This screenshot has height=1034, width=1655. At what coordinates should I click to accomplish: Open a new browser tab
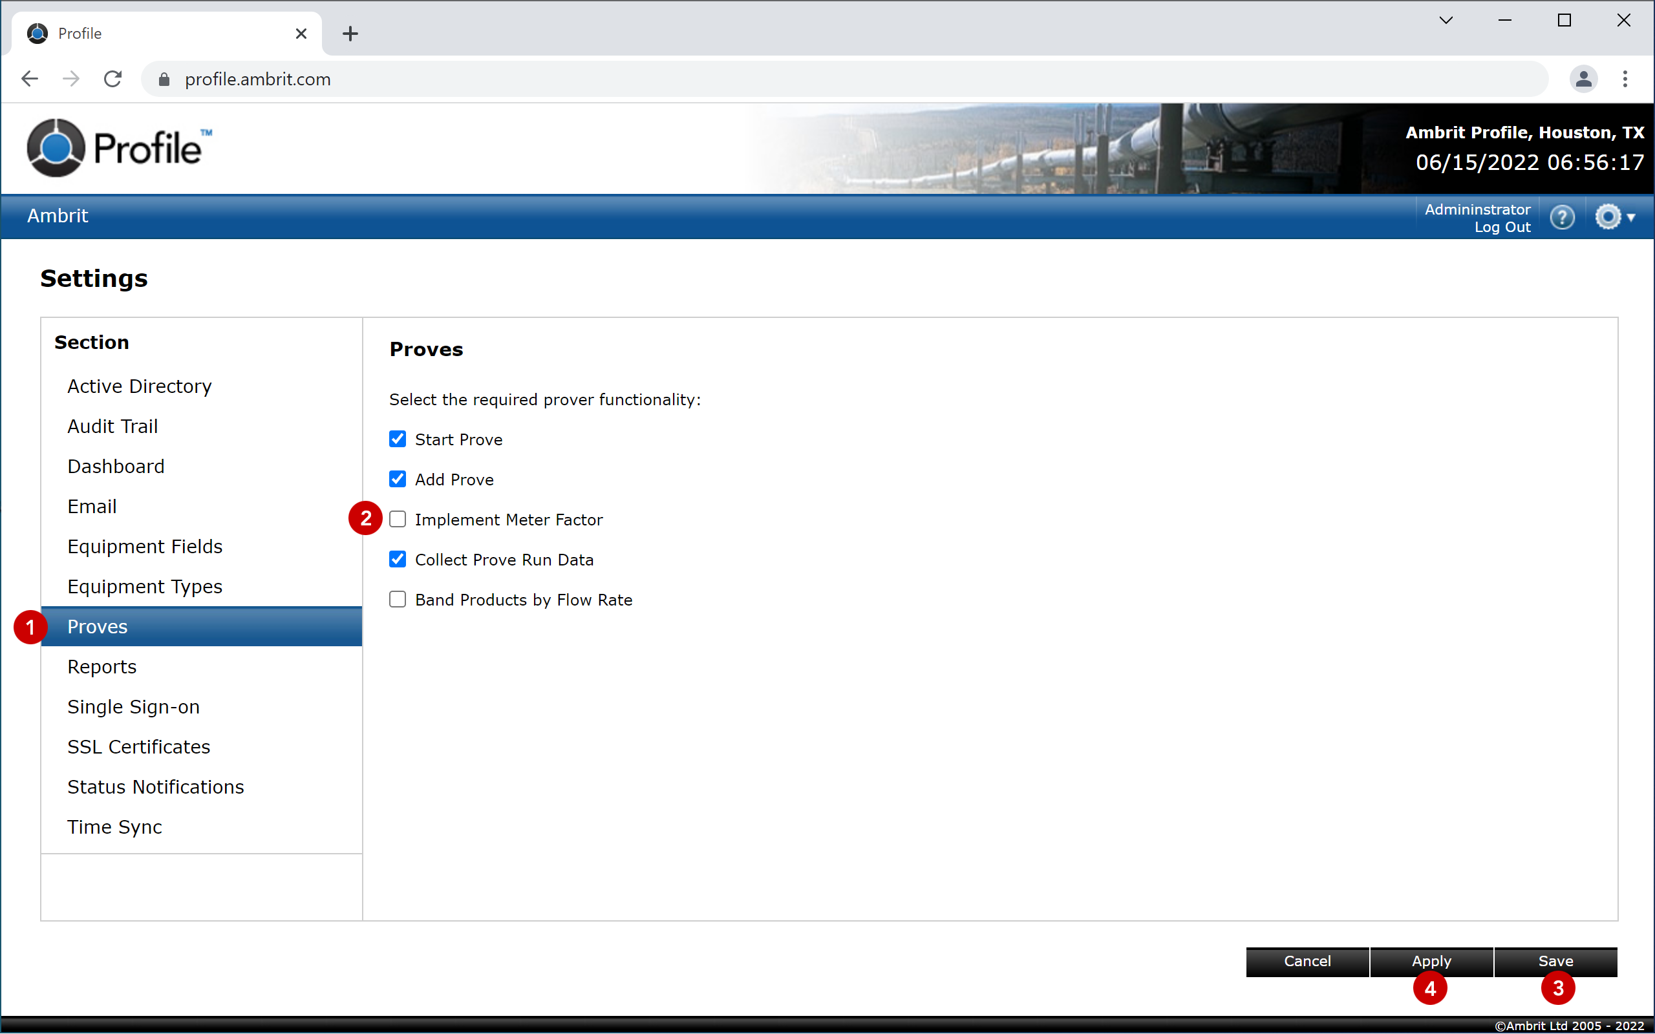point(350,34)
